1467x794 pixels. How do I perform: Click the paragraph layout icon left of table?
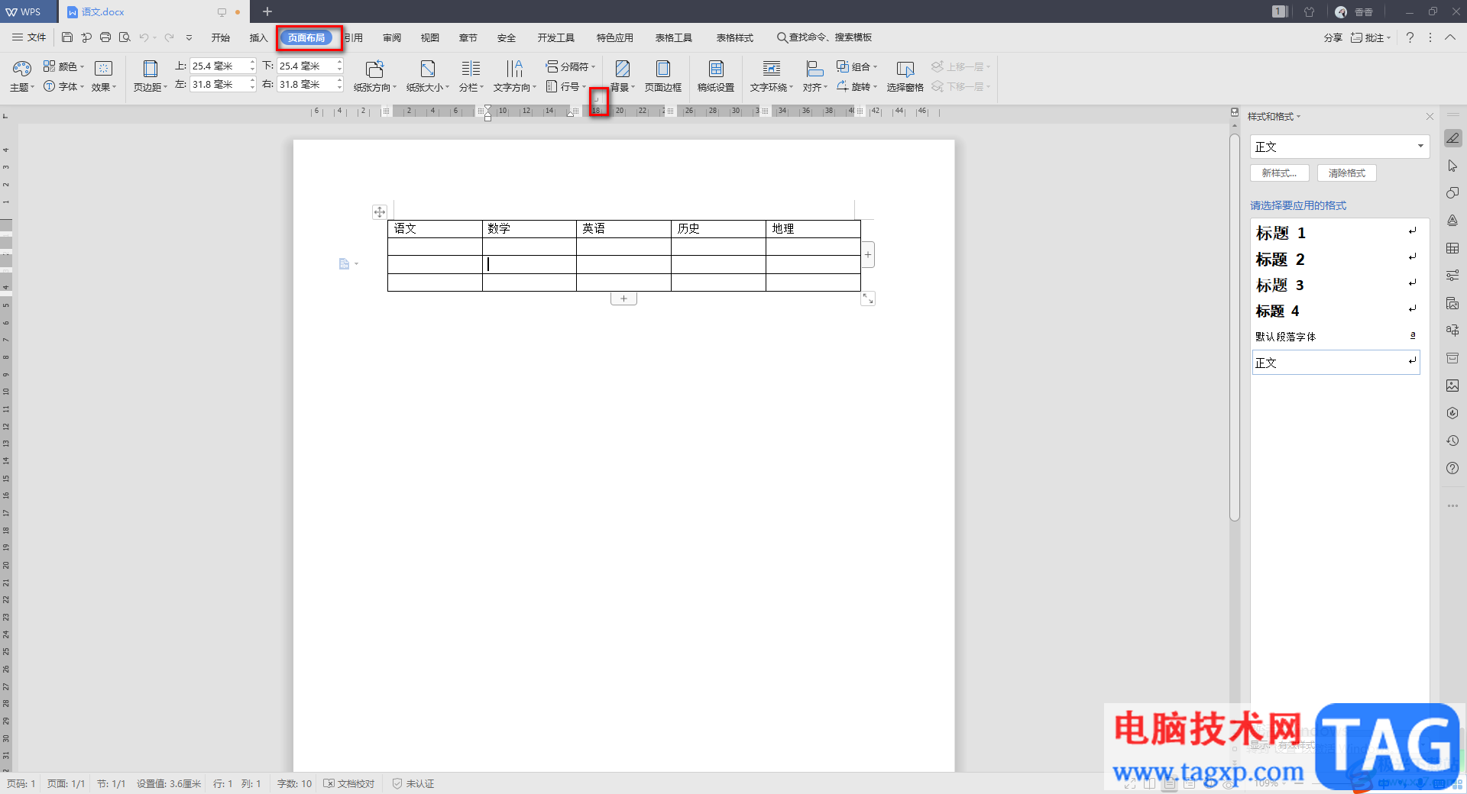click(344, 263)
